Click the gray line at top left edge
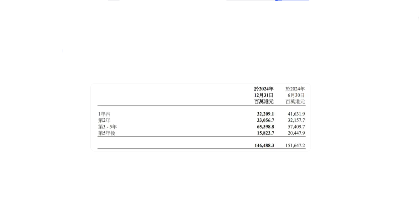 tap(113, 0)
